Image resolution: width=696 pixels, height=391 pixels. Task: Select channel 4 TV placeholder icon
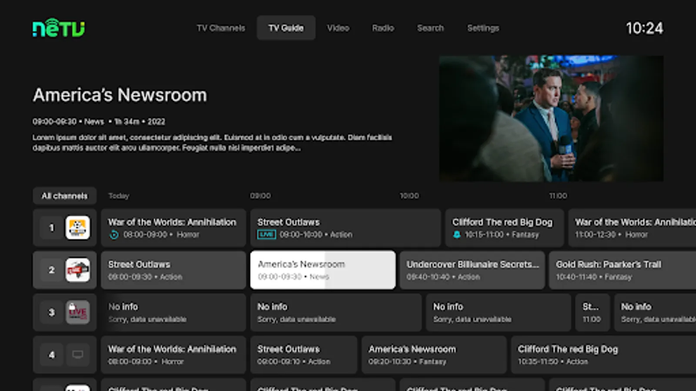(77, 355)
